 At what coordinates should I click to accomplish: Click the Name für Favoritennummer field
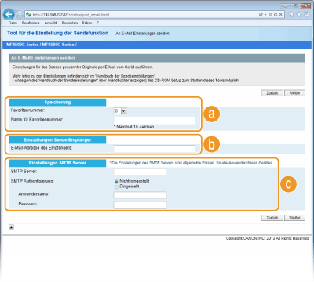pyautogui.click(x=155, y=121)
